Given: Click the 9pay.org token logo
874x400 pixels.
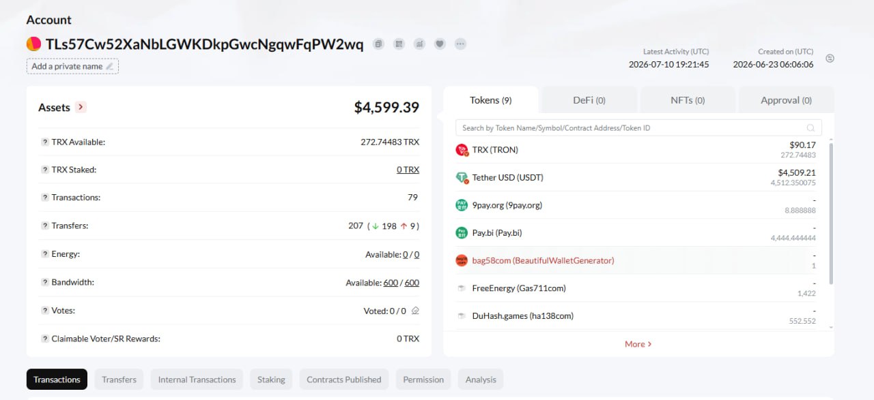Looking at the screenshot, I should pyautogui.click(x=462, y=205).
